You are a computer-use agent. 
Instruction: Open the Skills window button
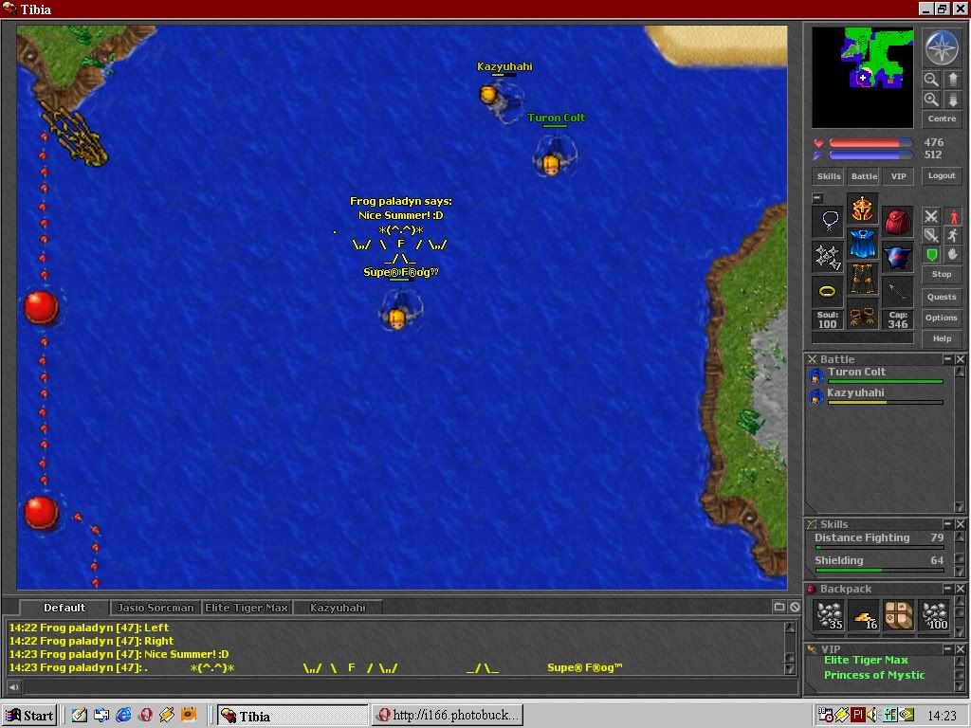(x=829, y=176)
